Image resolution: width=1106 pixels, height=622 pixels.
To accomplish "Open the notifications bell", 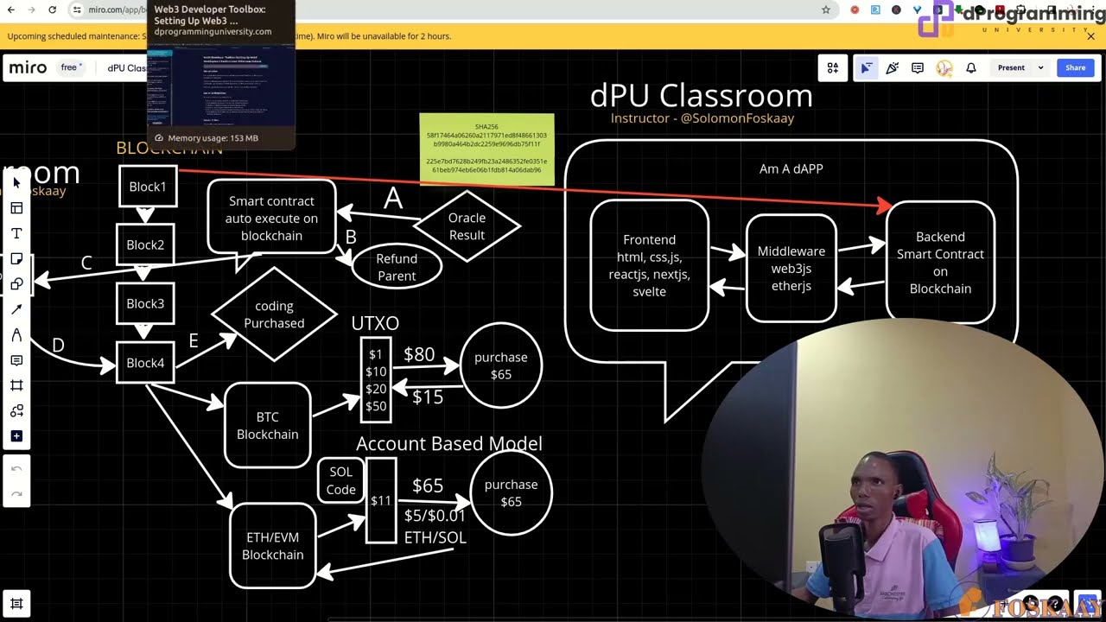I will [x=971, y=67].
